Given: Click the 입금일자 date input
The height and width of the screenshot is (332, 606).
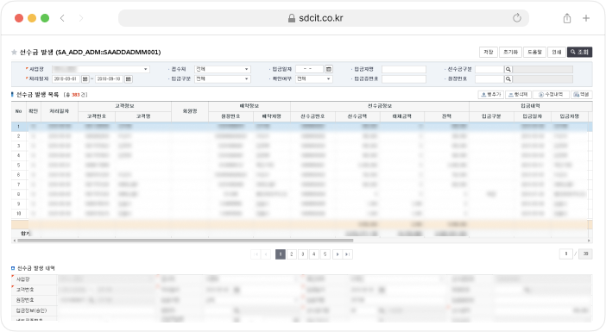Looking at the screenshot, I should [309, 69].
